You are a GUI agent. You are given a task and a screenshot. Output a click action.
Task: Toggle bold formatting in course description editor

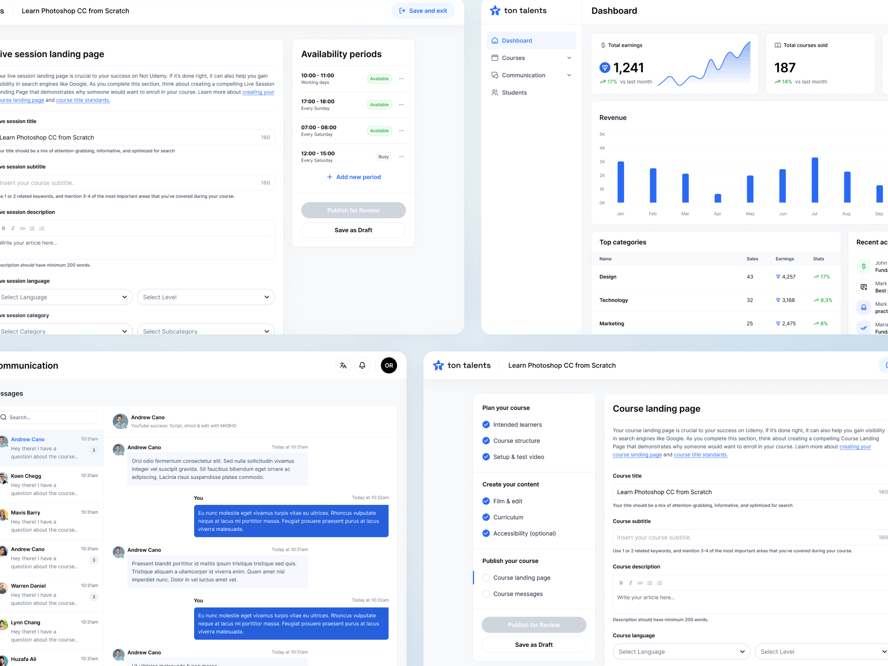point(621,583)
